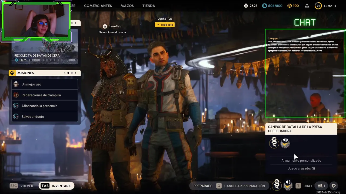Click the blue currency icon beside 504/800
This screenshot has width=346, height=194.
coord(264,6)
